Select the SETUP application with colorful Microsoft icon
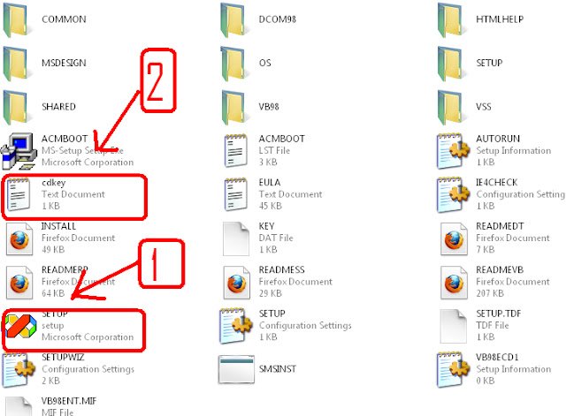566x416 pixels. tap(20, 326)
